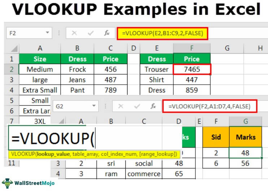The width and height of the screenshot is (268, 192).
Task: Click the formula bar showing =VLOOKUP(F2,A1:D7,4,FALSE)
Action: [x=209, y=106]
